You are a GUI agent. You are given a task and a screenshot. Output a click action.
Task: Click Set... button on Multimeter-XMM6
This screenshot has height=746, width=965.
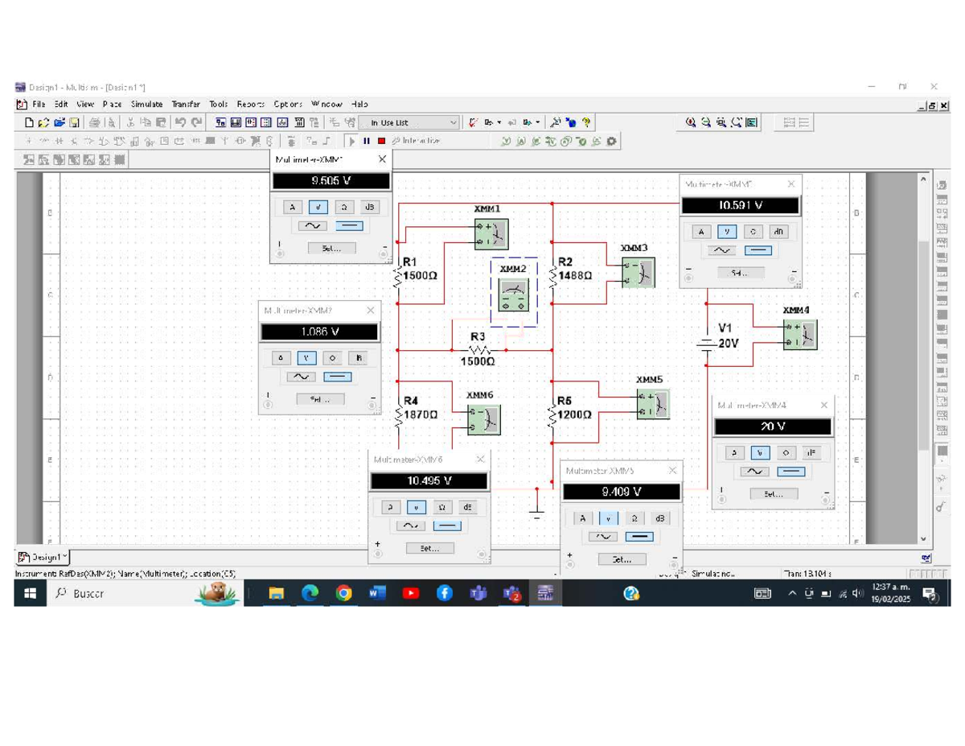[430, 548]
